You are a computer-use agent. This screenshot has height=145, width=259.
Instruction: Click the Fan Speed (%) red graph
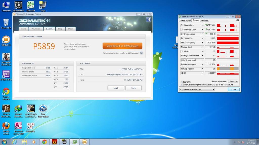pyautogui.click(x=228, y=38)
